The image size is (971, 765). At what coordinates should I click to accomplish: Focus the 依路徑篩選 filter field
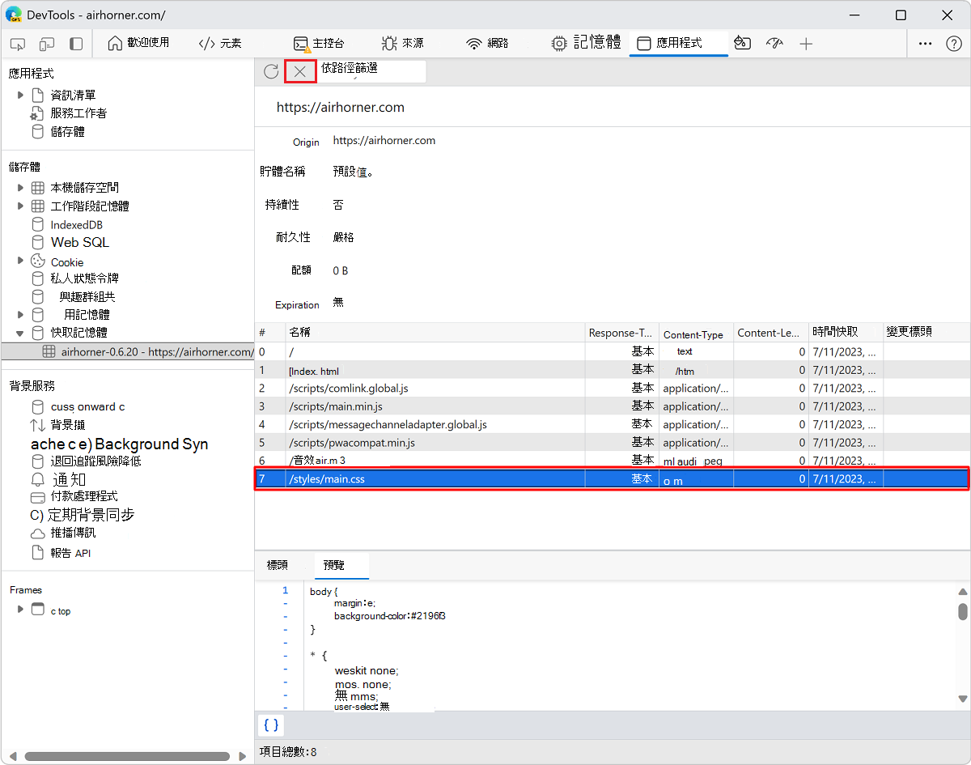point(371,70)
